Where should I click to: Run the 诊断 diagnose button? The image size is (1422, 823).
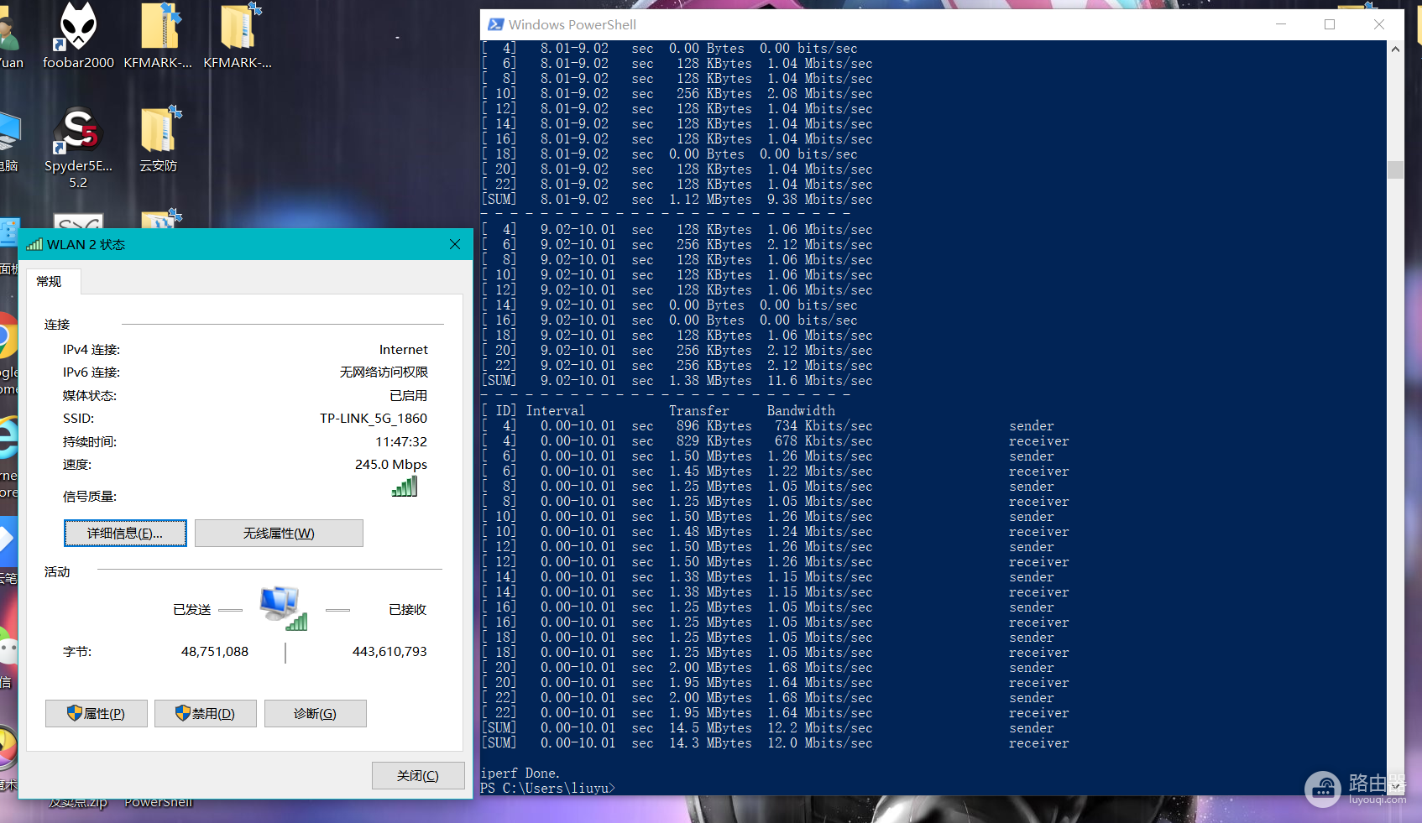click(x=316, y=713)
